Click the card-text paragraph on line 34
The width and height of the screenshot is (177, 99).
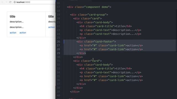point(110,72)
